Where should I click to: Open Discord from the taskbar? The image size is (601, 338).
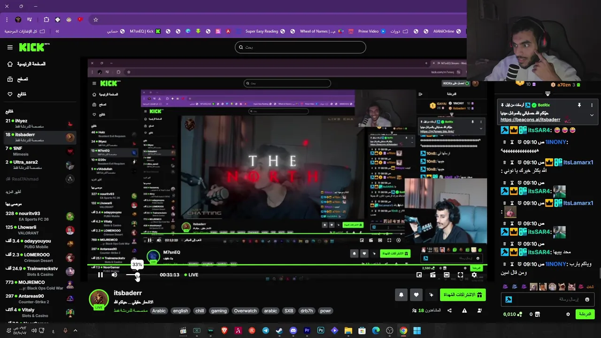293,330
